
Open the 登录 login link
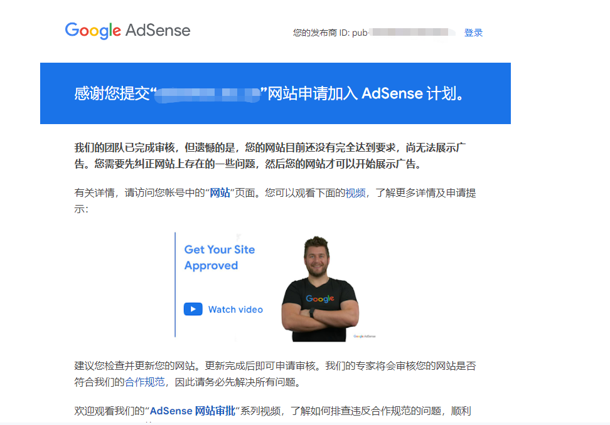pos(473,33)
